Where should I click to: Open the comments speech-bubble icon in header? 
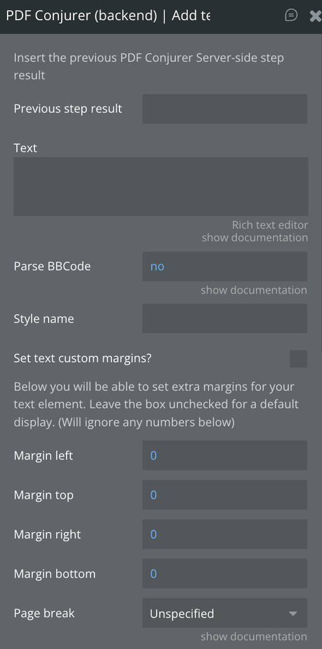click(291, 16)
